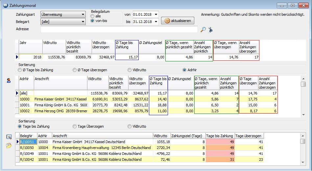The height and width of the screenshot is (171, 312).
Task: Click the open folder icon beside receipts
Action: [9, 146]
